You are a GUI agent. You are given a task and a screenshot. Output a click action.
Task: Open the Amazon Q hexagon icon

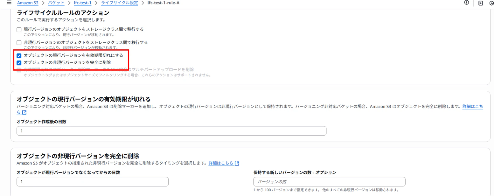pos(491,3)
